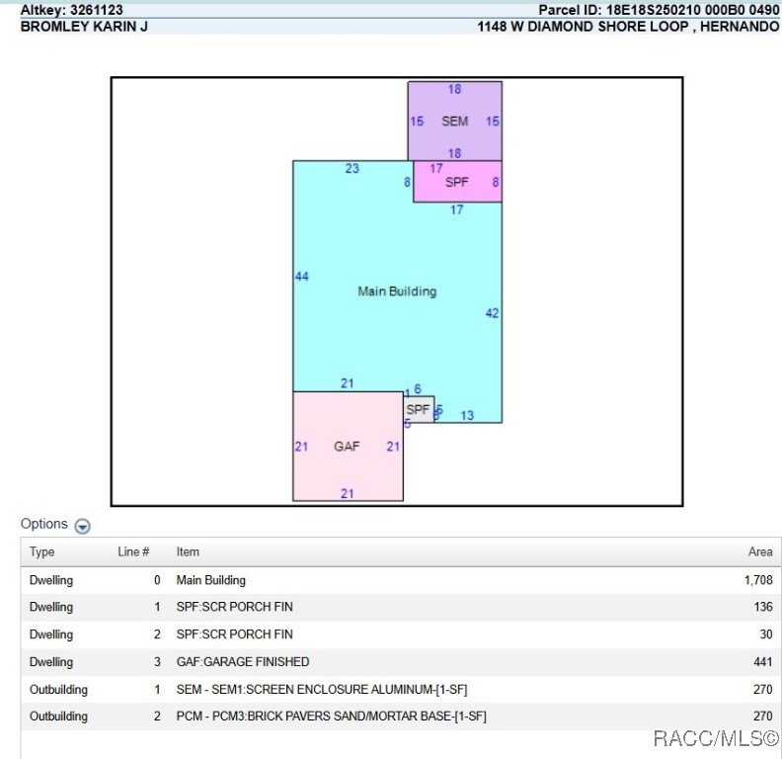This screenshot has width=782, height=759.
Task: Select the 30 area SPF porch row
Action: (x=401, y=634)
